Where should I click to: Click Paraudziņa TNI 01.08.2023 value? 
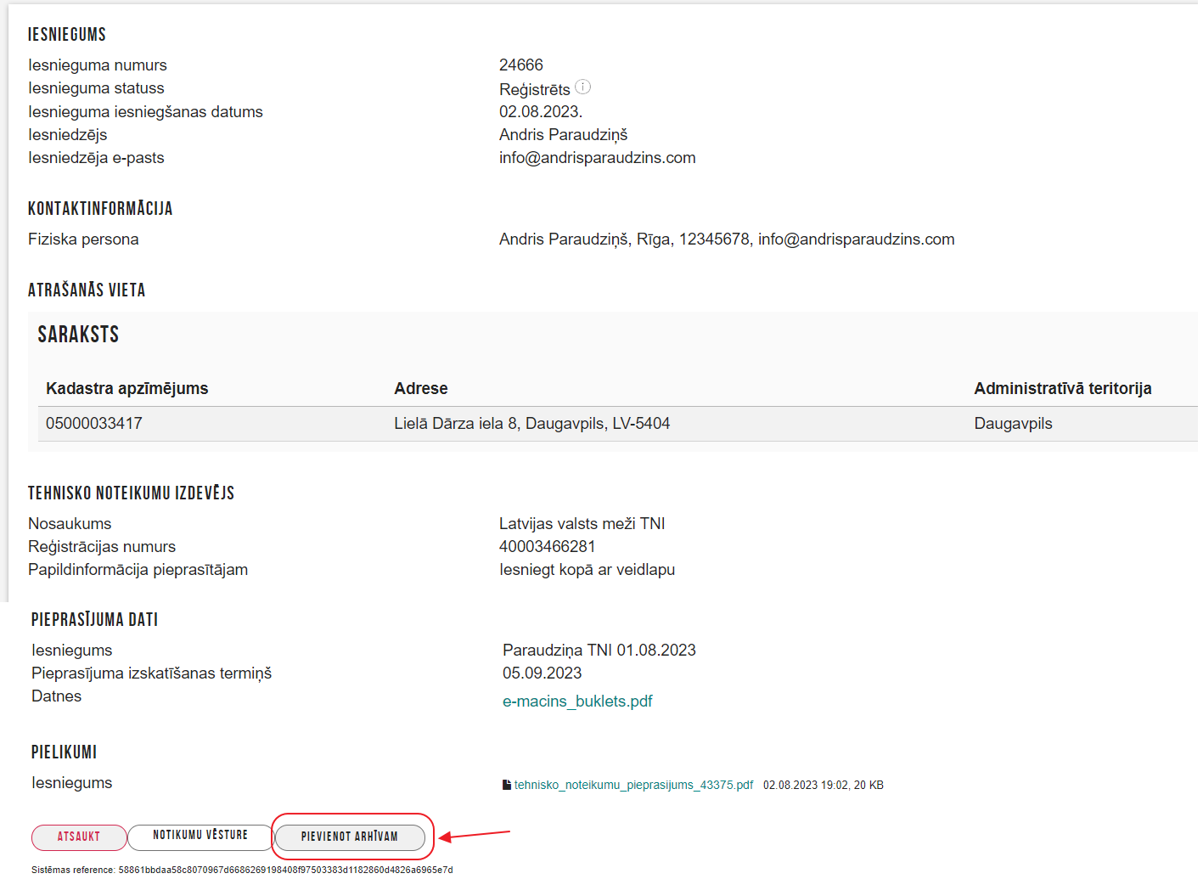pyautogui.click(x=599, y=650)
